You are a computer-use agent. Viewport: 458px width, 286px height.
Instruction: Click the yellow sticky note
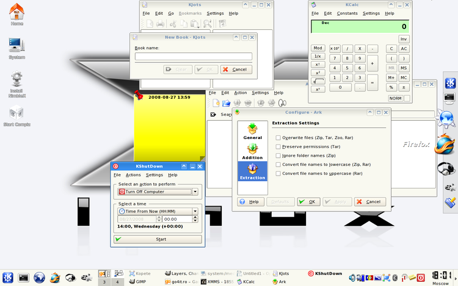point(168,128)
